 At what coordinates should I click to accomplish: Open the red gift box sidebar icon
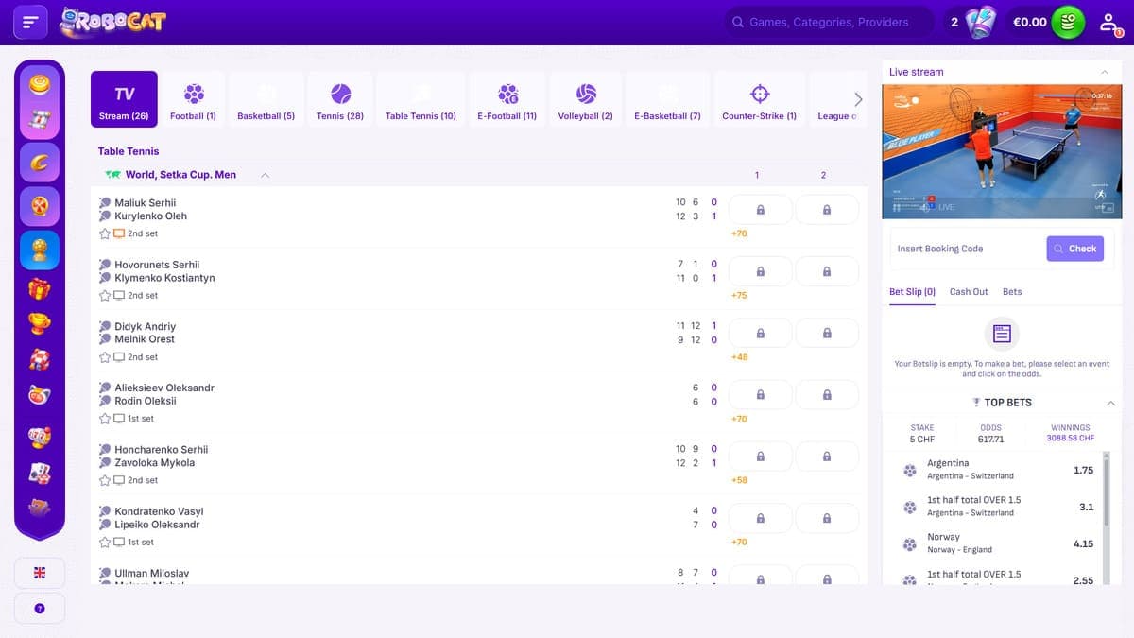(x=40, y=288)
